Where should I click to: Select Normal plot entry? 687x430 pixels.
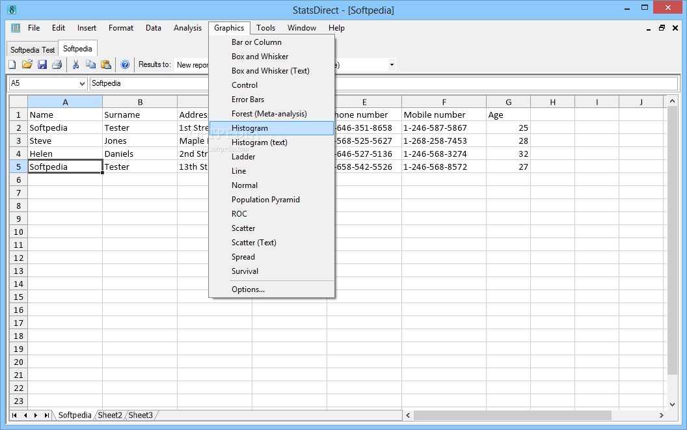272,185
